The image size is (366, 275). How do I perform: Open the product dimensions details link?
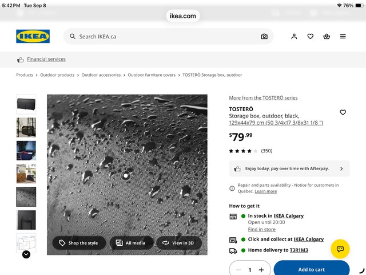pos(276,123)
